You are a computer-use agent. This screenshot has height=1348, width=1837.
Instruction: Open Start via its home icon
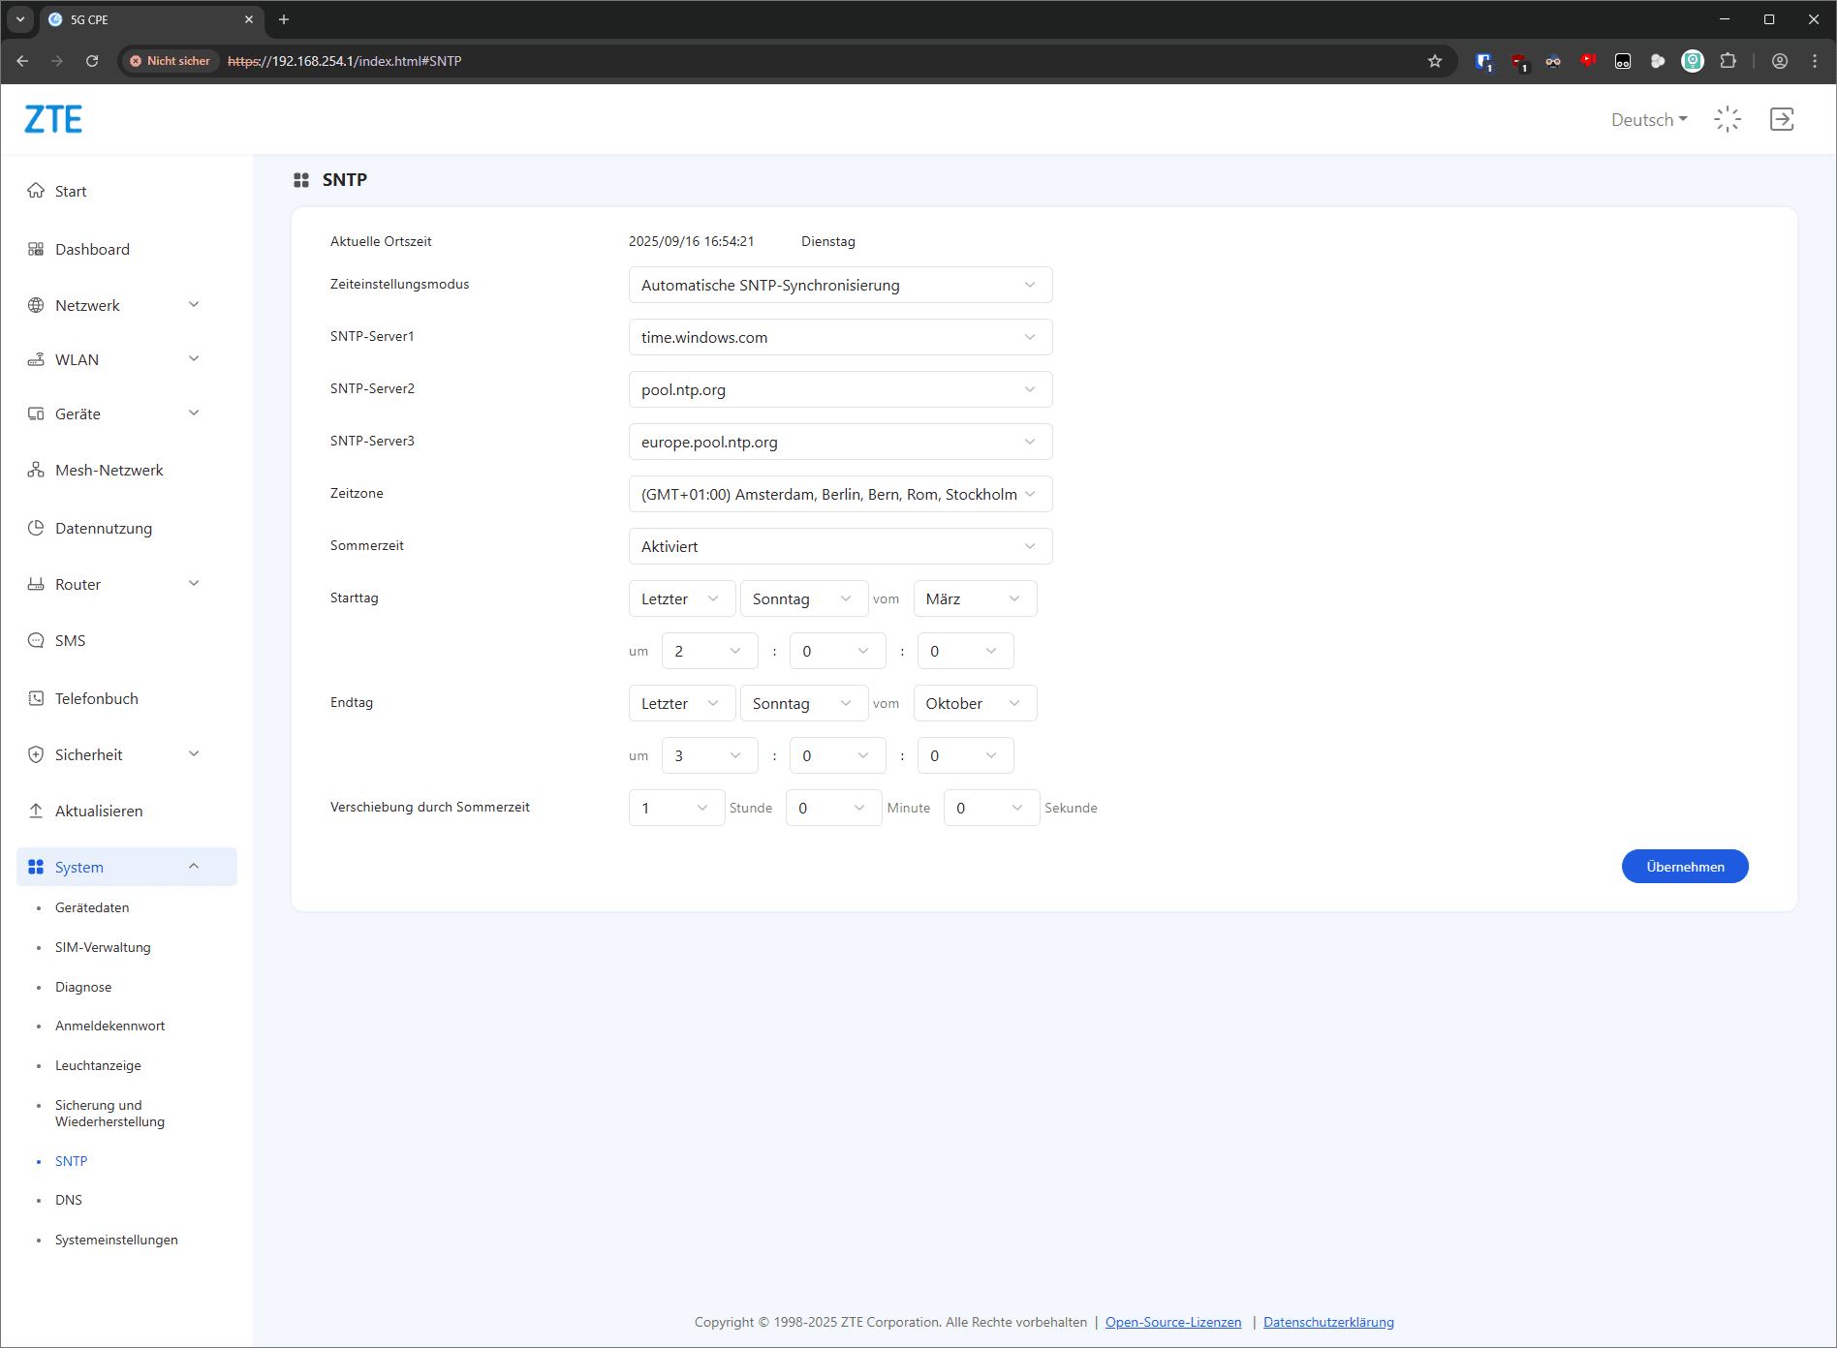click(x=36, y=191)
